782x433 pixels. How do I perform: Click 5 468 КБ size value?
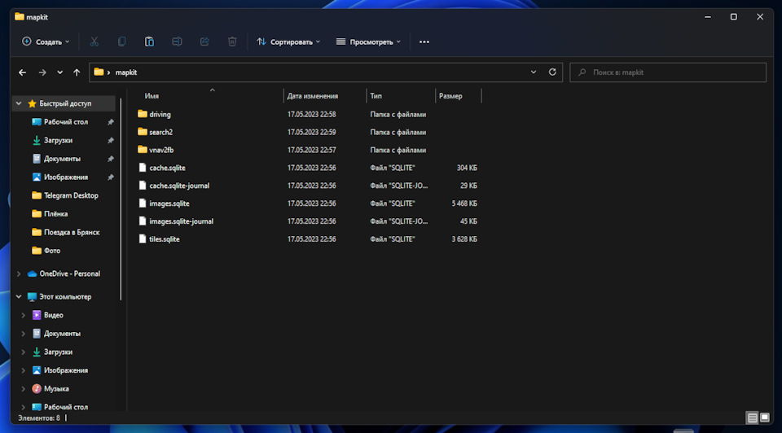pos(464,203)
